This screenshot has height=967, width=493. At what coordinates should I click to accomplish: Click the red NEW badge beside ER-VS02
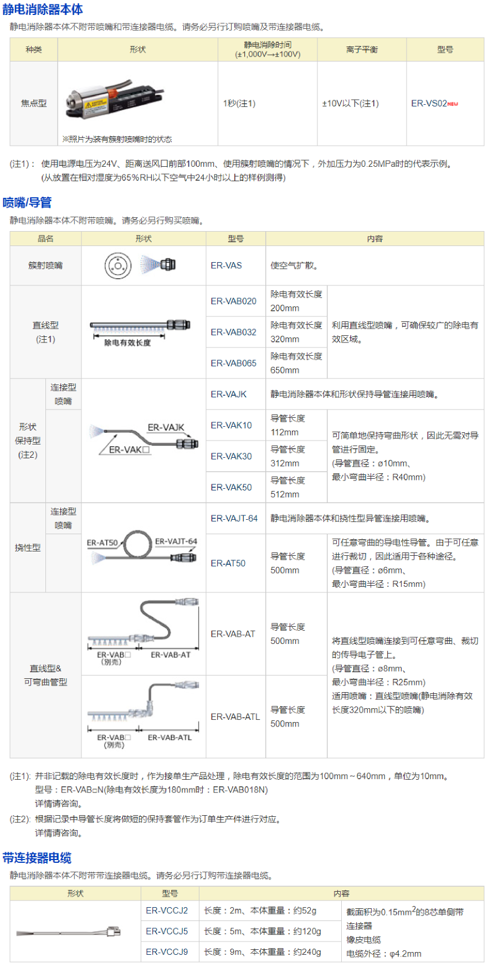453,104
